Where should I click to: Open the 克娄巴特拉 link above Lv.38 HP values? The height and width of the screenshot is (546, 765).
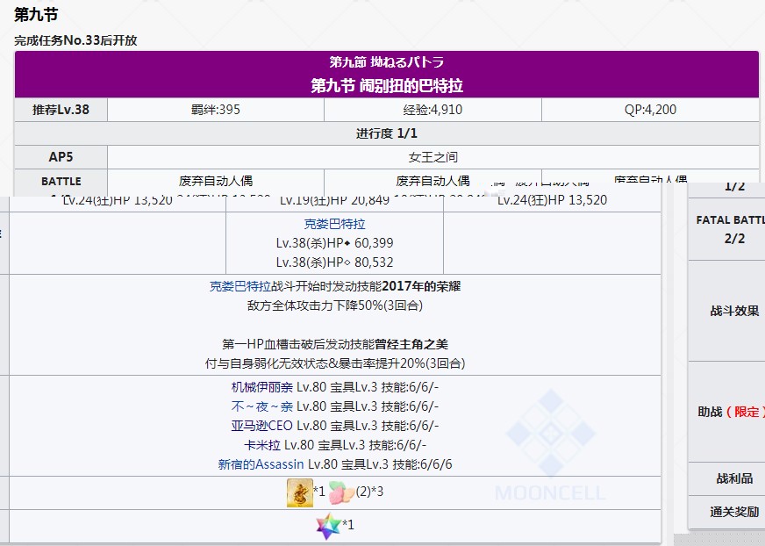335,224
